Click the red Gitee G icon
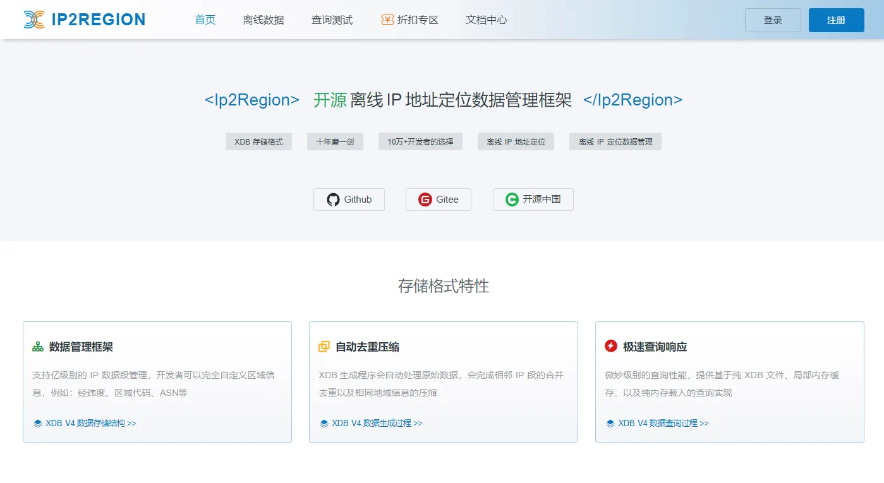The height and width of the screenshot is (483, 884). point(425,200)
